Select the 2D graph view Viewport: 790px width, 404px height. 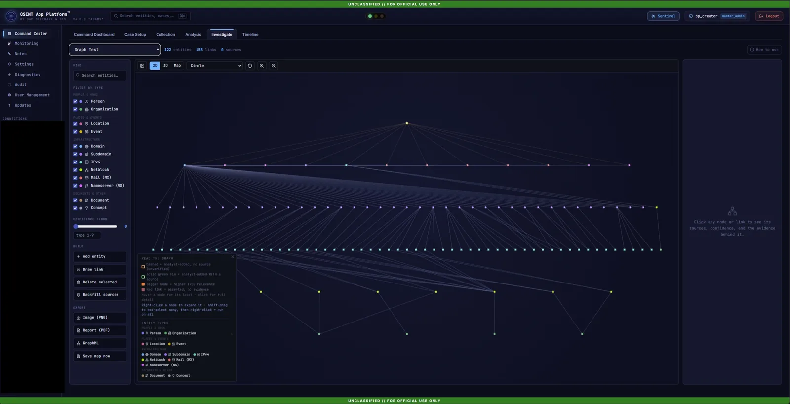[155, 66]
